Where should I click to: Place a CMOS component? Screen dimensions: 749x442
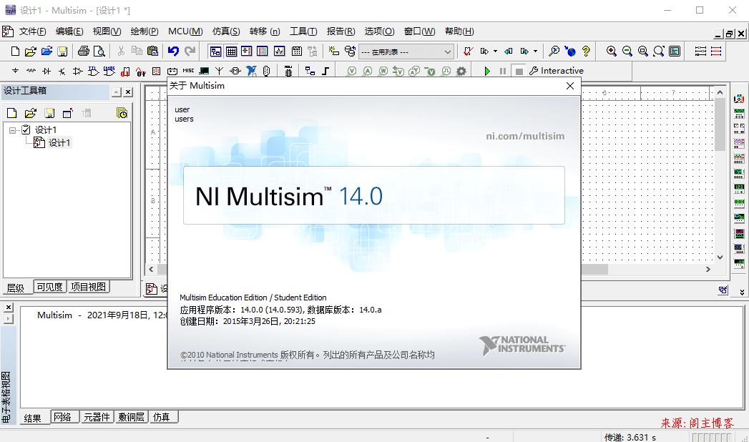click(109, 71)
